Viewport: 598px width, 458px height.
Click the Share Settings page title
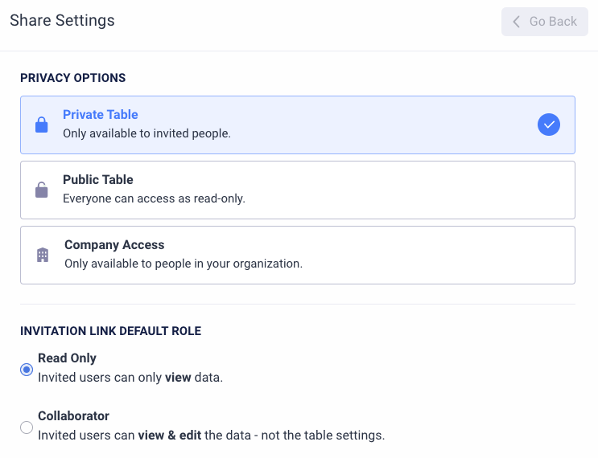pyautogui.click(x=62, y=21)
